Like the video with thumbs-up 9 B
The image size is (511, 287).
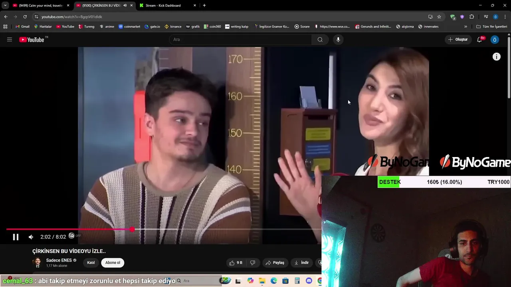coord(236,263)
